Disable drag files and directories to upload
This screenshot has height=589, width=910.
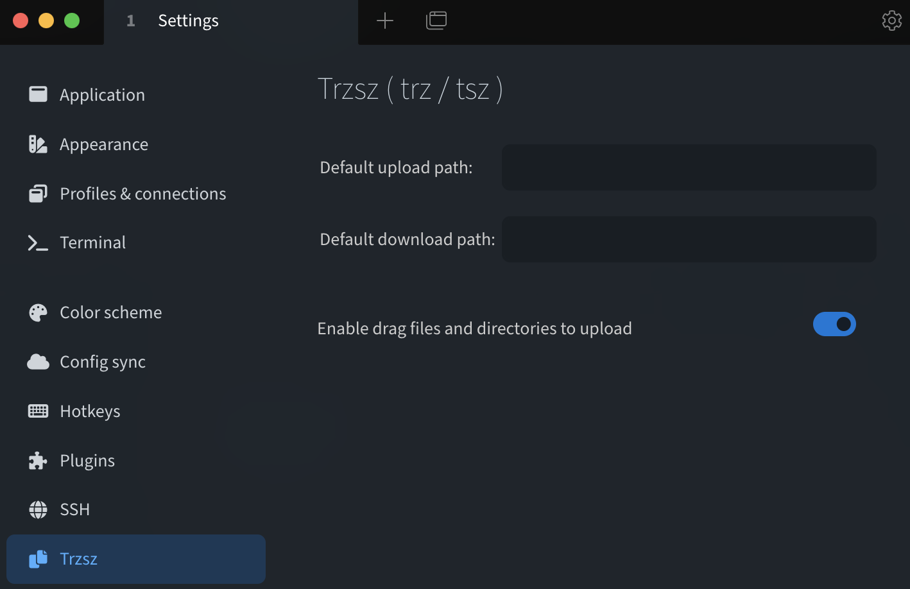[834, 324]
